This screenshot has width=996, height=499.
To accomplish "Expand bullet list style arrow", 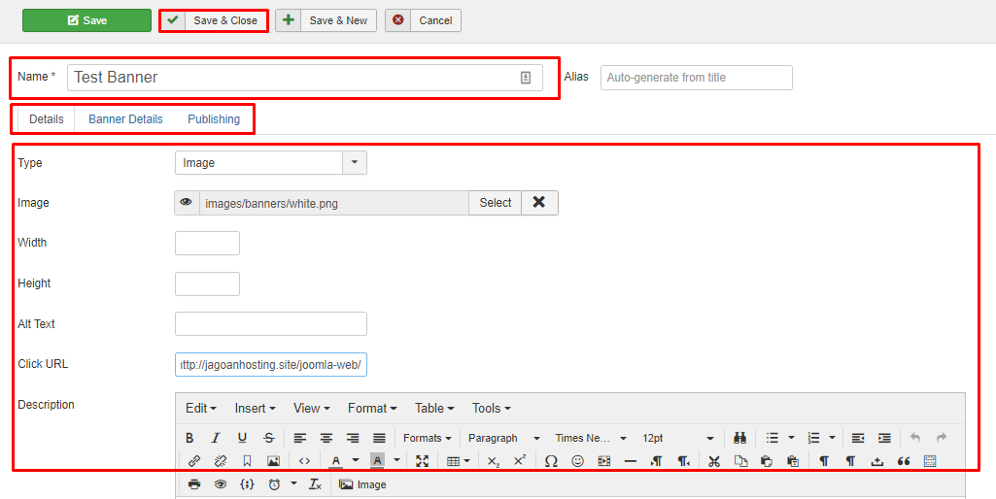I will [791, 438].
